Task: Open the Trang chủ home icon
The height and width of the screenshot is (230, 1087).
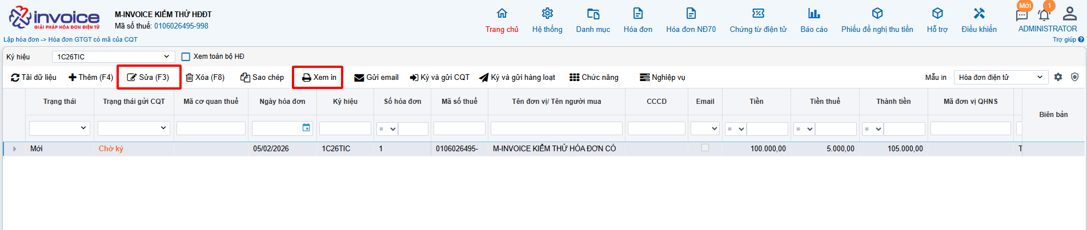Action: click(502, 14)
